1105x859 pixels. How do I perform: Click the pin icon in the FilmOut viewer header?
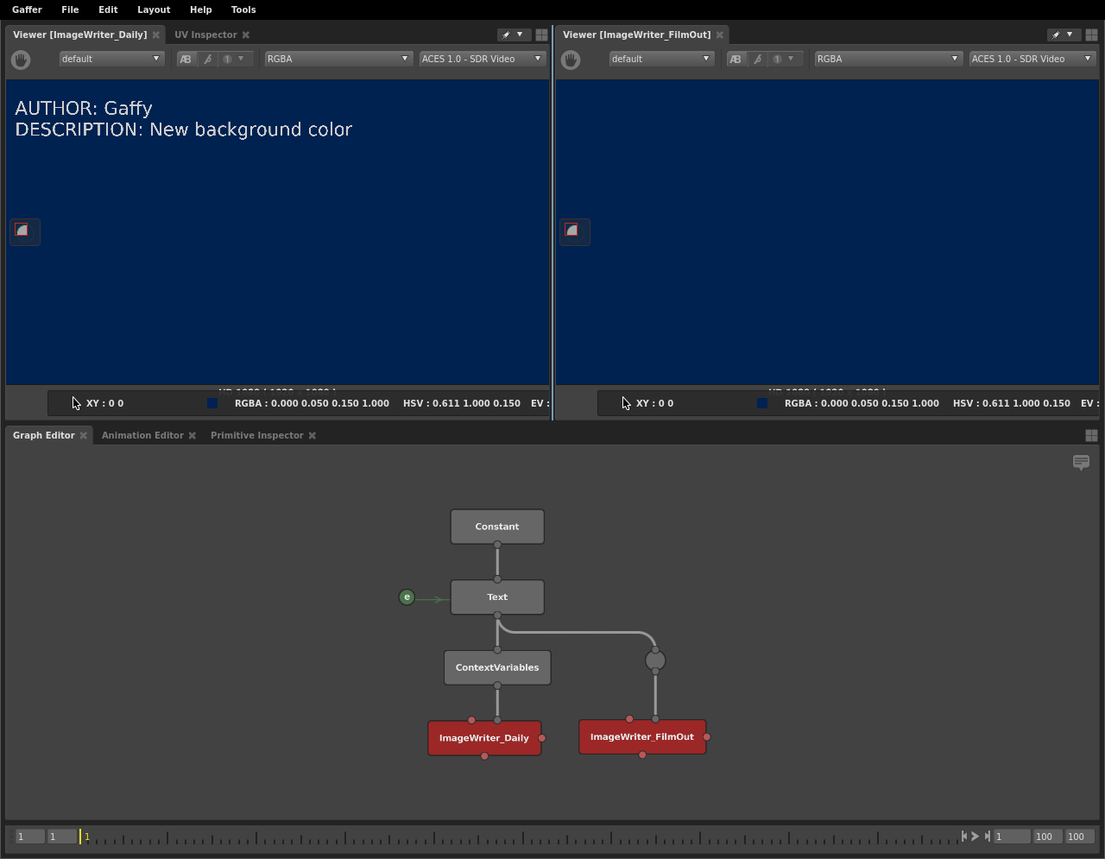pyautogui.click(x=1056, y=35)
